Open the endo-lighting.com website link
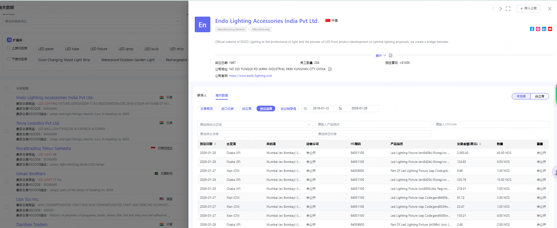The height and width of the screenshot is (228, 557). 250,76
